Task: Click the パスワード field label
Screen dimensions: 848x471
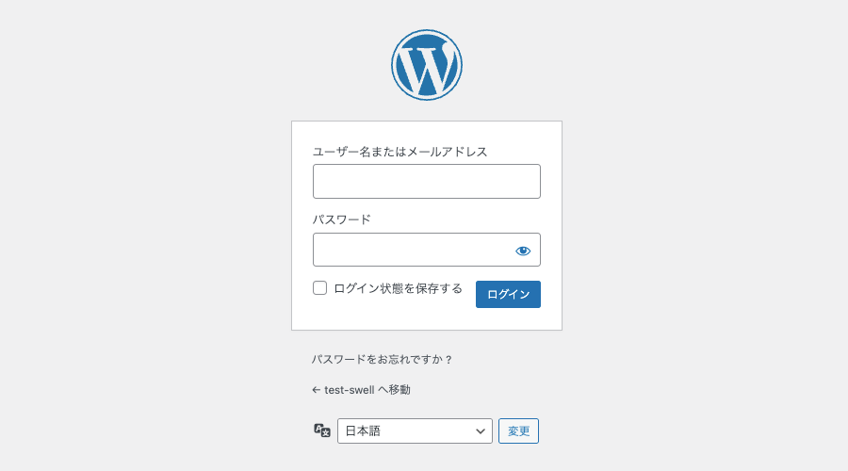Action: tap(341, 219)
